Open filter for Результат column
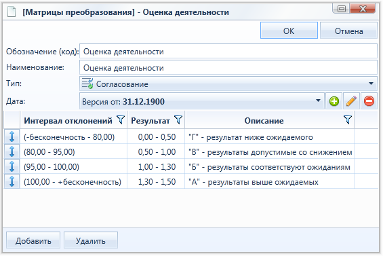 [x=178, y=120]
